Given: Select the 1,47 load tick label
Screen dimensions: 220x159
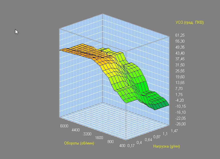Looking at the screenshot, I should [174, 130].
